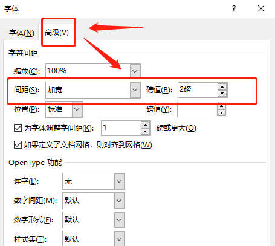Expand the 位置(P) position dropdown
275x246 pixels.
77,109
